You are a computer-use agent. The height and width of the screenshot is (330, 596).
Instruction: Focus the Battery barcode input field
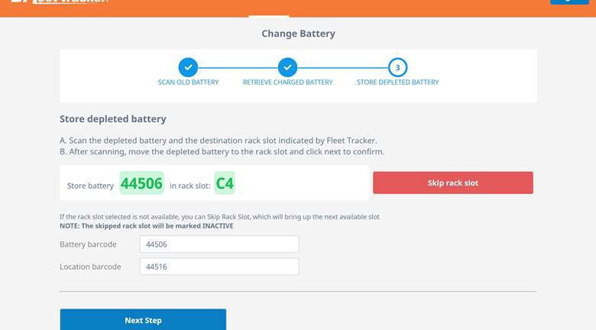pyautogui.click(x=219, y=244)
